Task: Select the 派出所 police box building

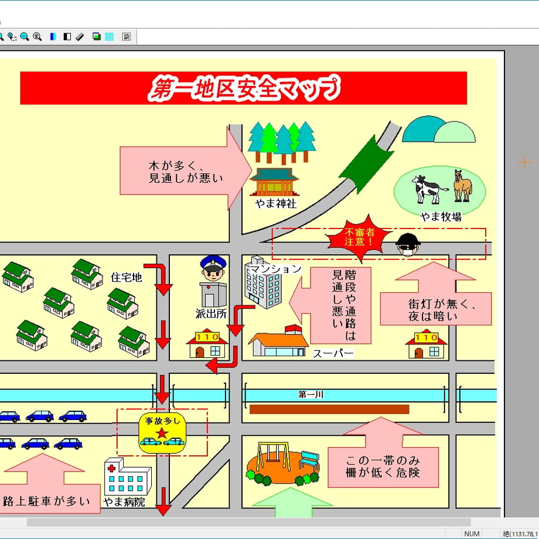Action: click(213, 295)
